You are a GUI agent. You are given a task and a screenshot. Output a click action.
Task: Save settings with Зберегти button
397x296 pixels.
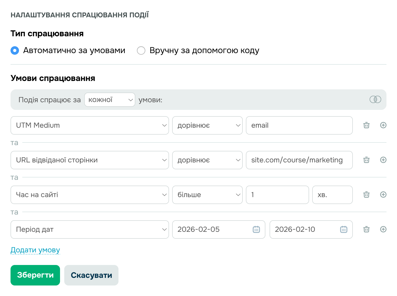(x=35, y=275)
